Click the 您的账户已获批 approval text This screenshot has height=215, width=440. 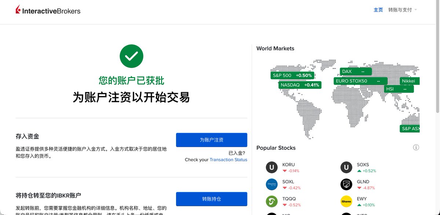[x=131, y=80]
